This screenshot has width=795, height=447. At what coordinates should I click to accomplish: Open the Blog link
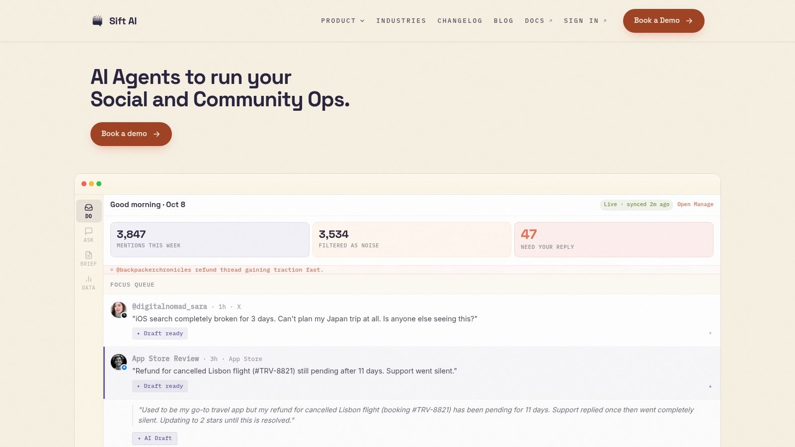(x=503, y=21)
